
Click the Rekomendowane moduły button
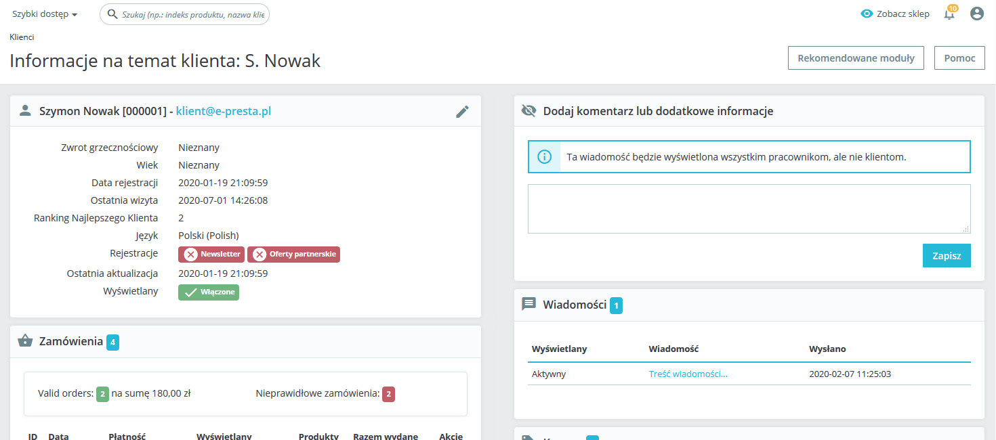click(x=856, y=58)
